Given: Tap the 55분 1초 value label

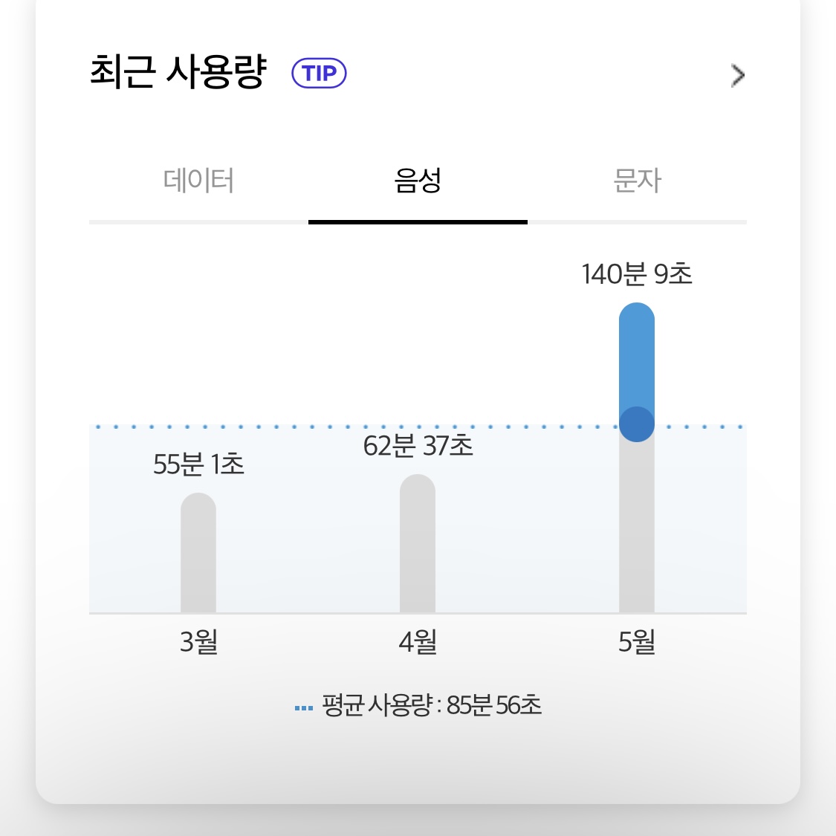Looking at the screenshot, I should tap(198, 464).
